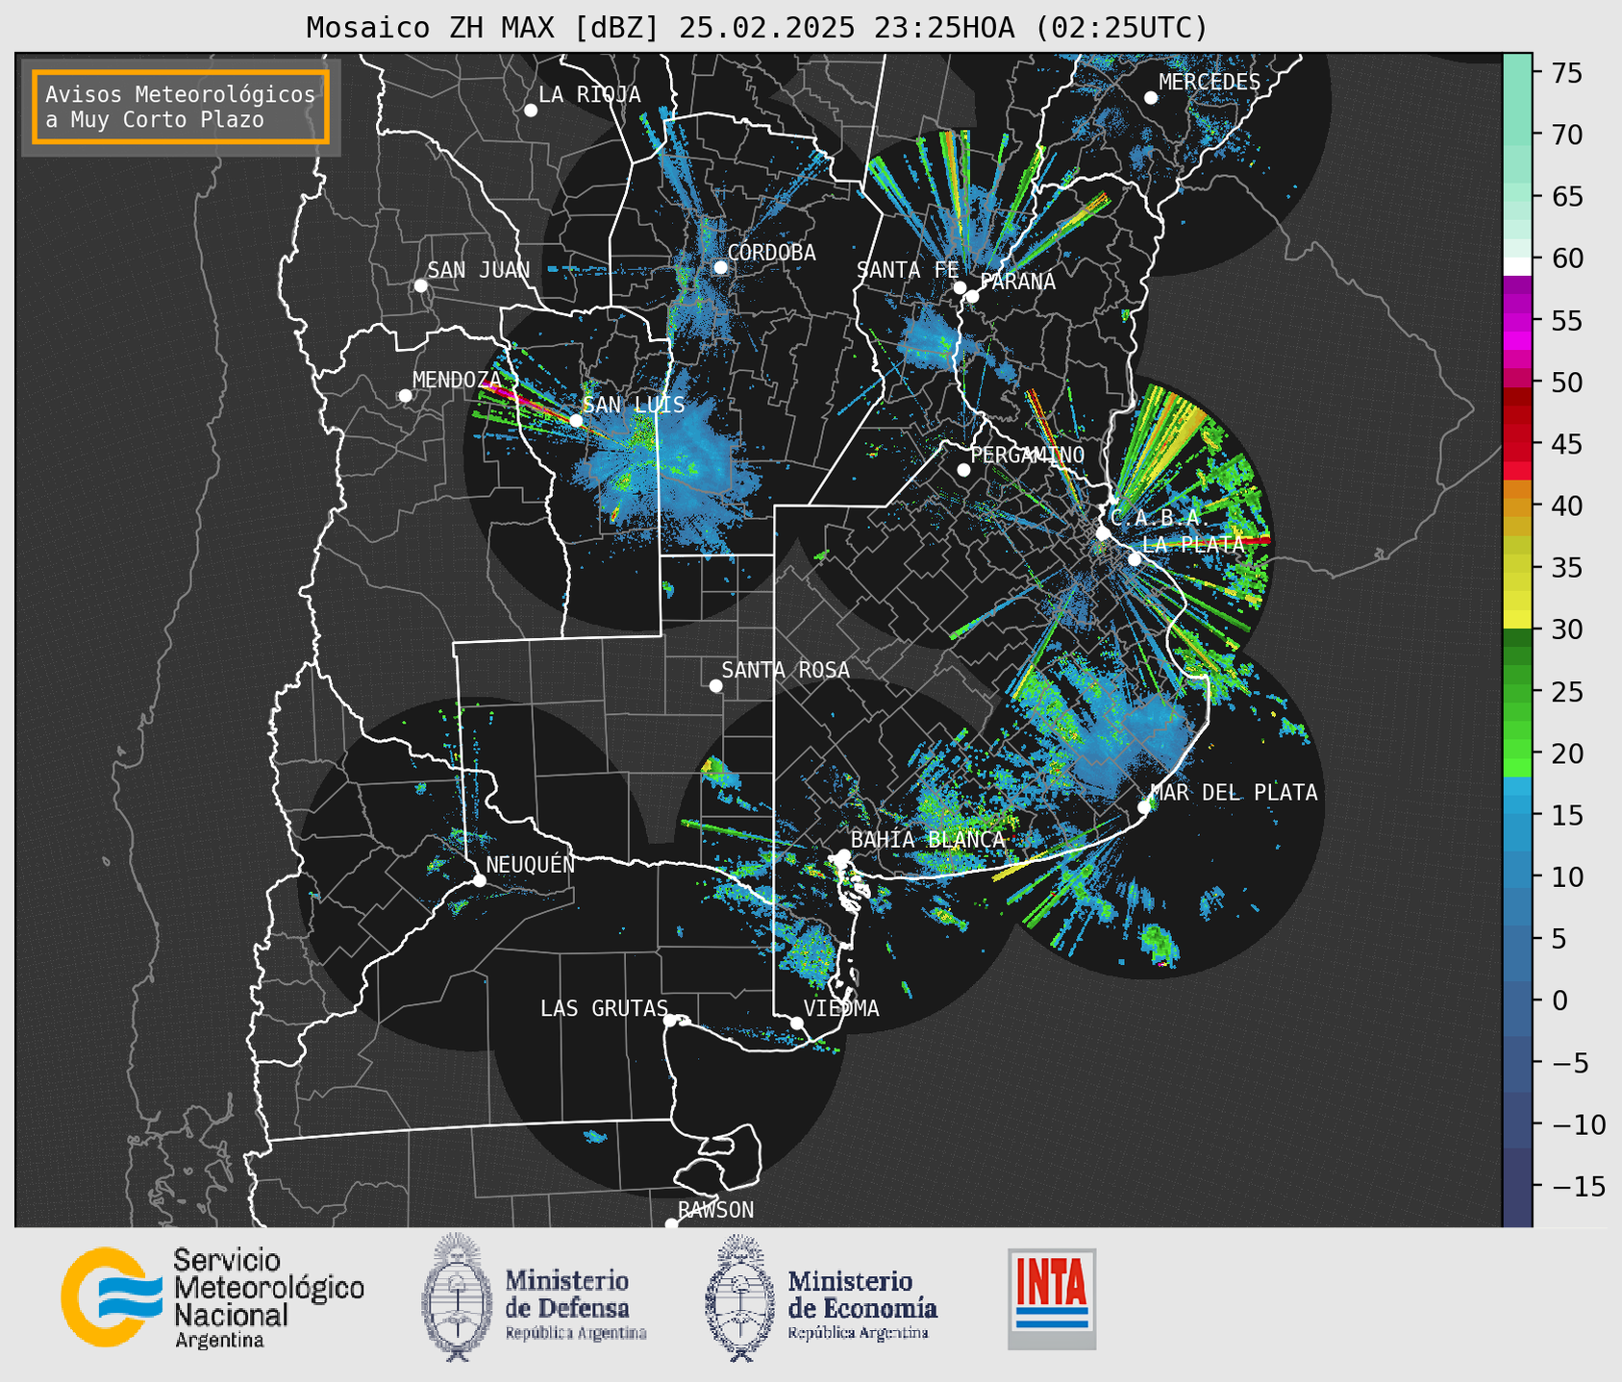The image size is (1622, 1382).
Task: Select the C.A.B.A. city marker
Action: pos(1103,533)
